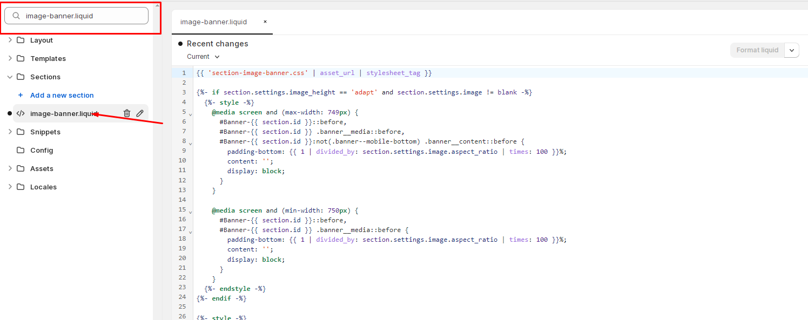Open the Config folder label
The height and width of the screenshot is (320, 808).
tap(42, 150)
